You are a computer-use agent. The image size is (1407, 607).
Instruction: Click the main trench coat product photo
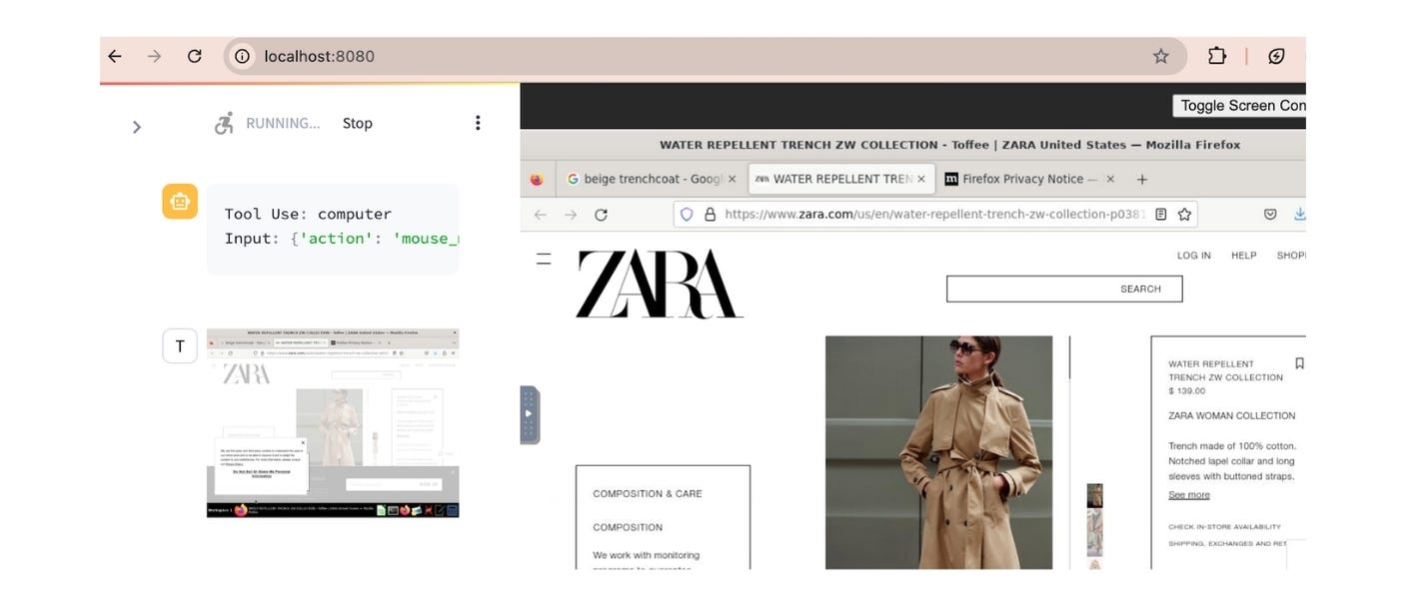coord(938,452)
